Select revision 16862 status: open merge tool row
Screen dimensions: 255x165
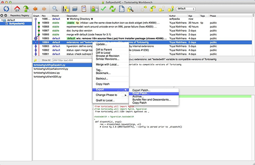142,50
